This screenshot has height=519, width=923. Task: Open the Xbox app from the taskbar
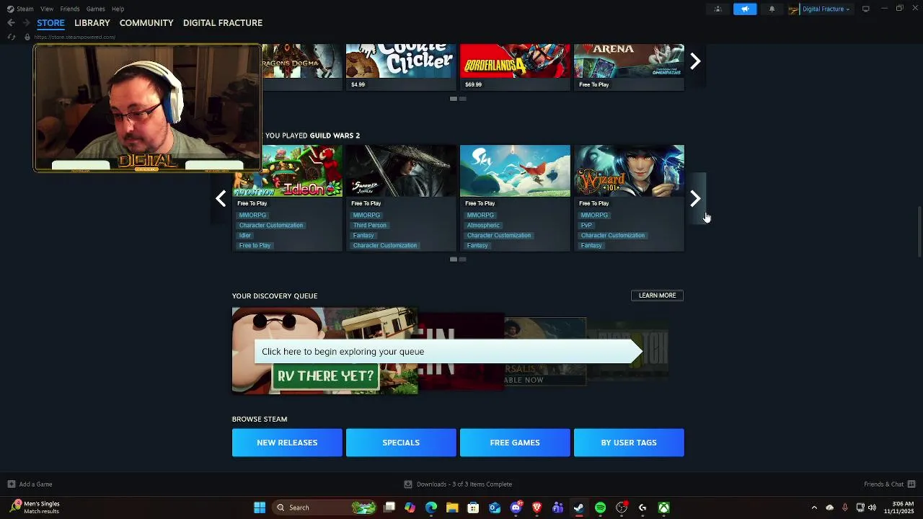coord(663,507)
